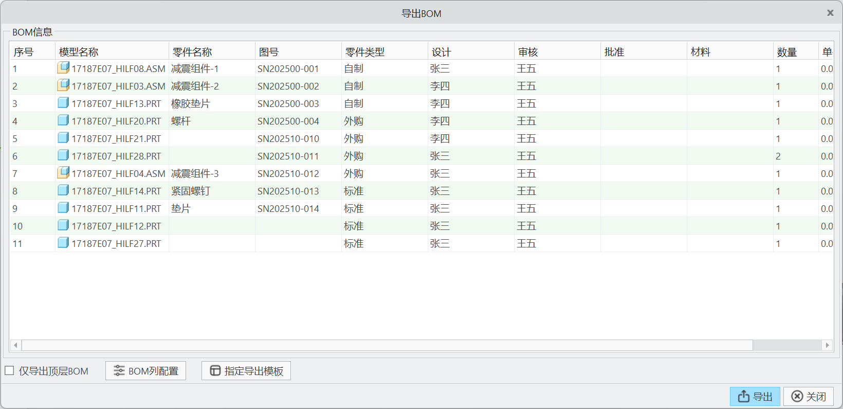Enable the 仅导出顶层BOM checkbox
Image resolution: width=843 pixels, height=409 pixels.
[9, 371]
